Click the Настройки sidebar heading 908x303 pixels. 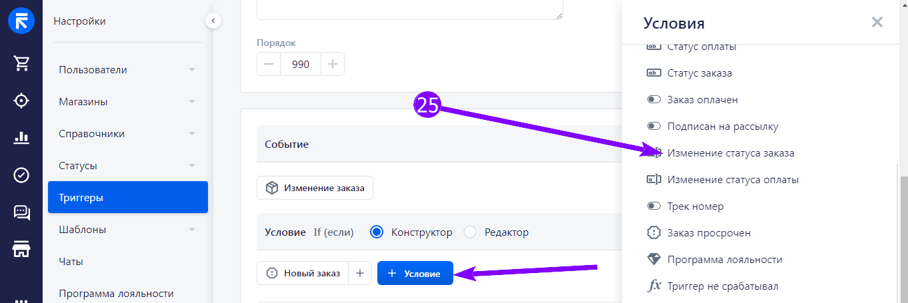click(79, 21)
